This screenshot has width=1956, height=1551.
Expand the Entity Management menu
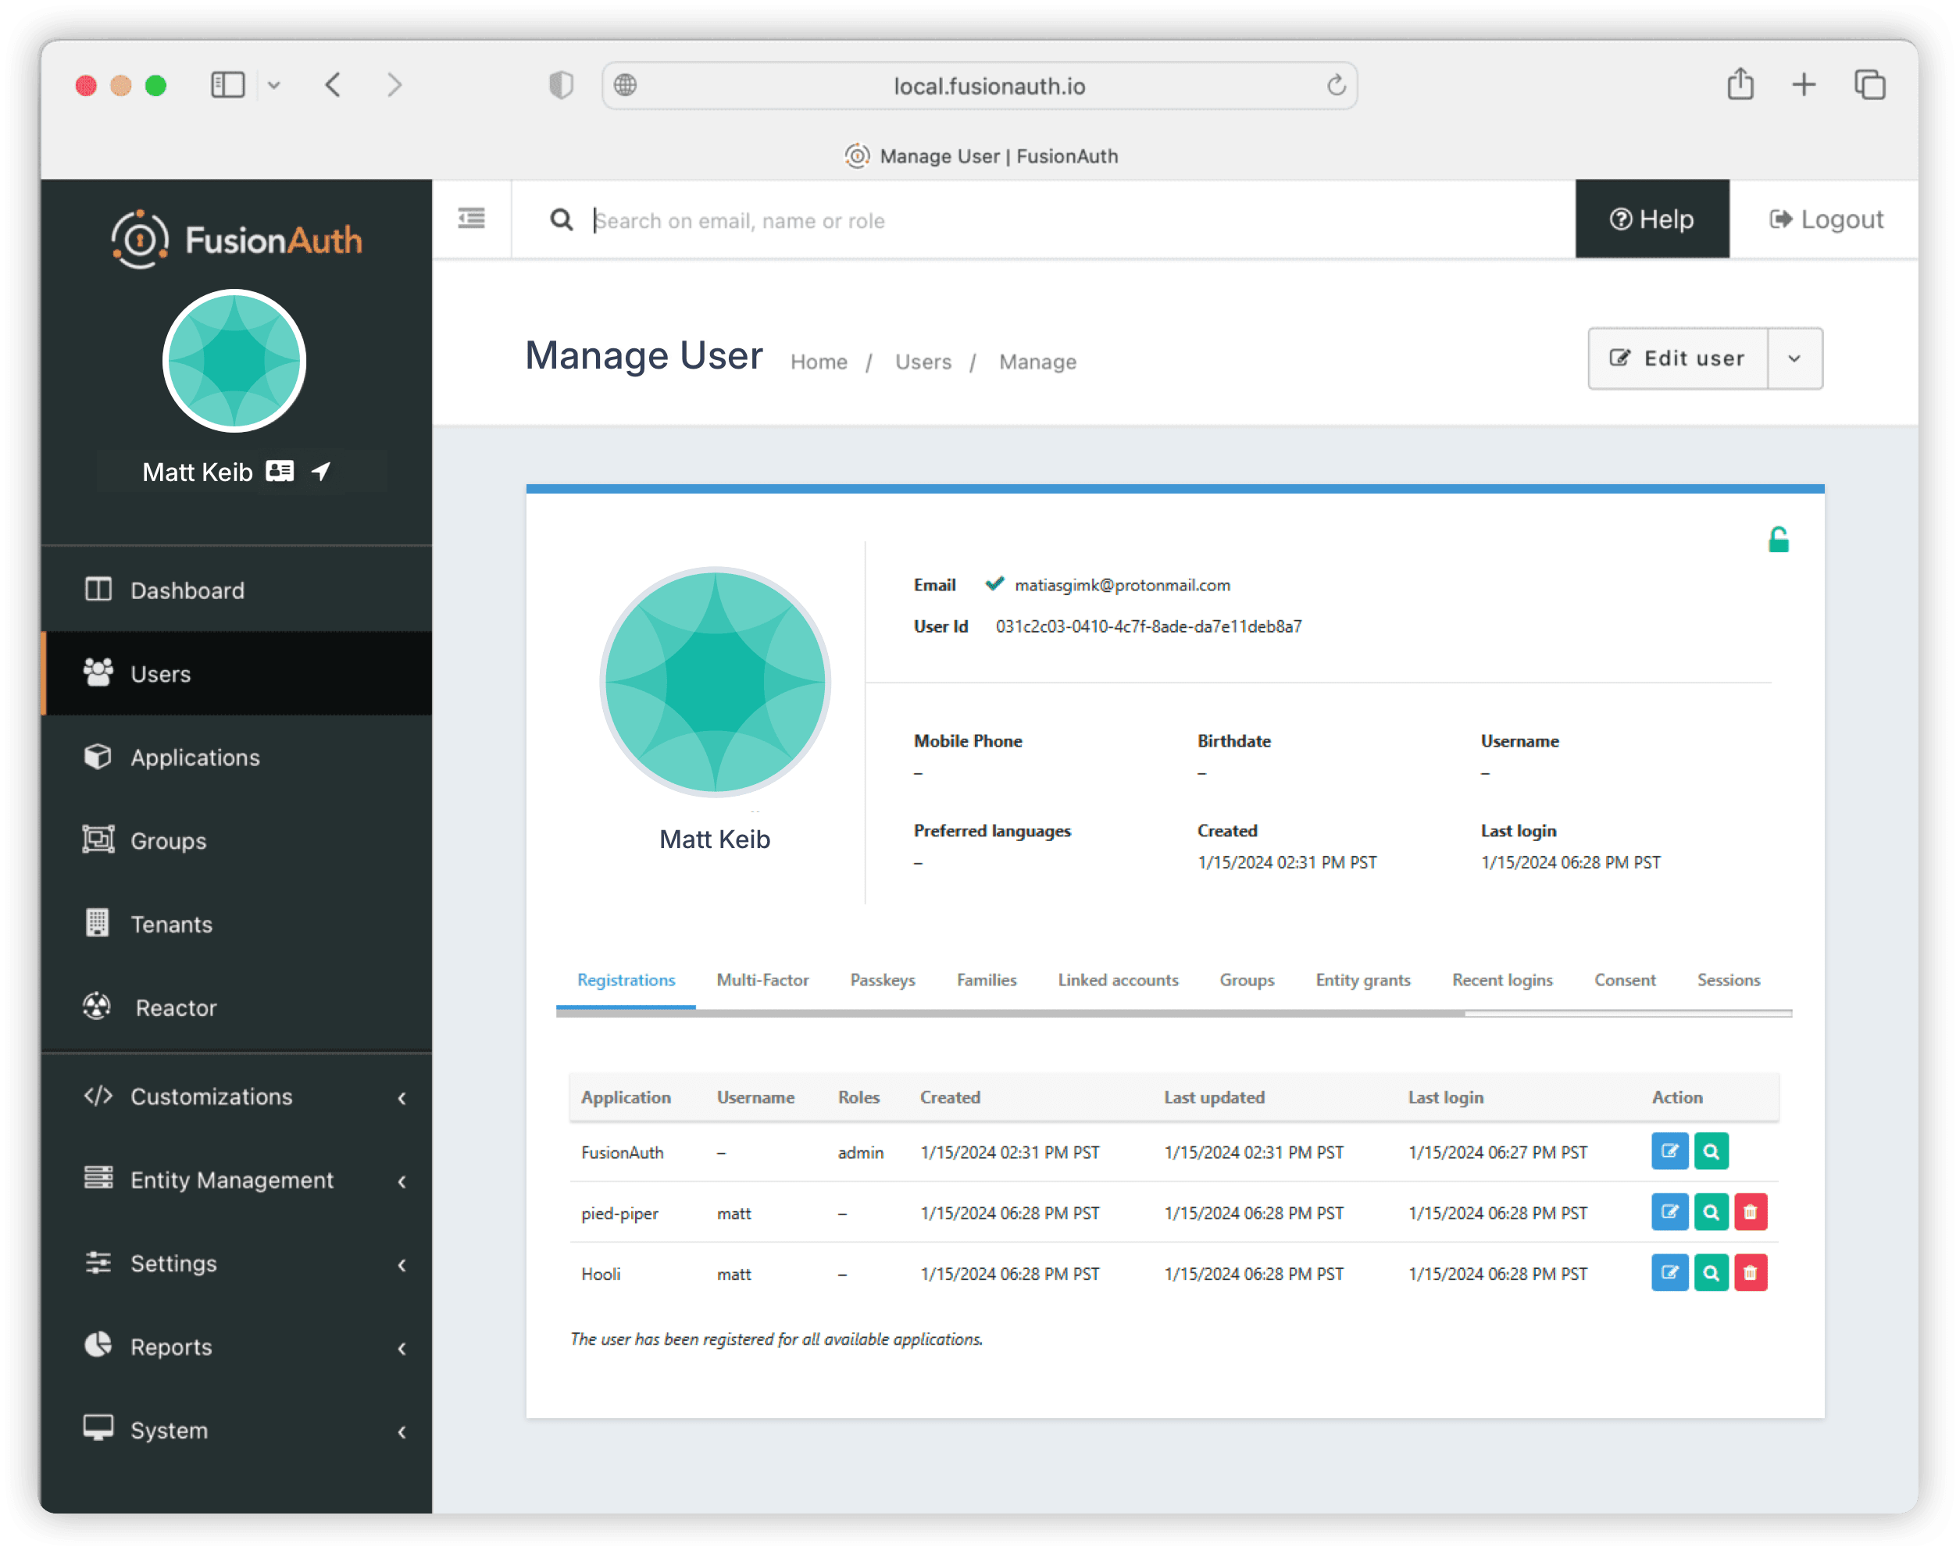pyautogui.click(x=236, y=1180)
